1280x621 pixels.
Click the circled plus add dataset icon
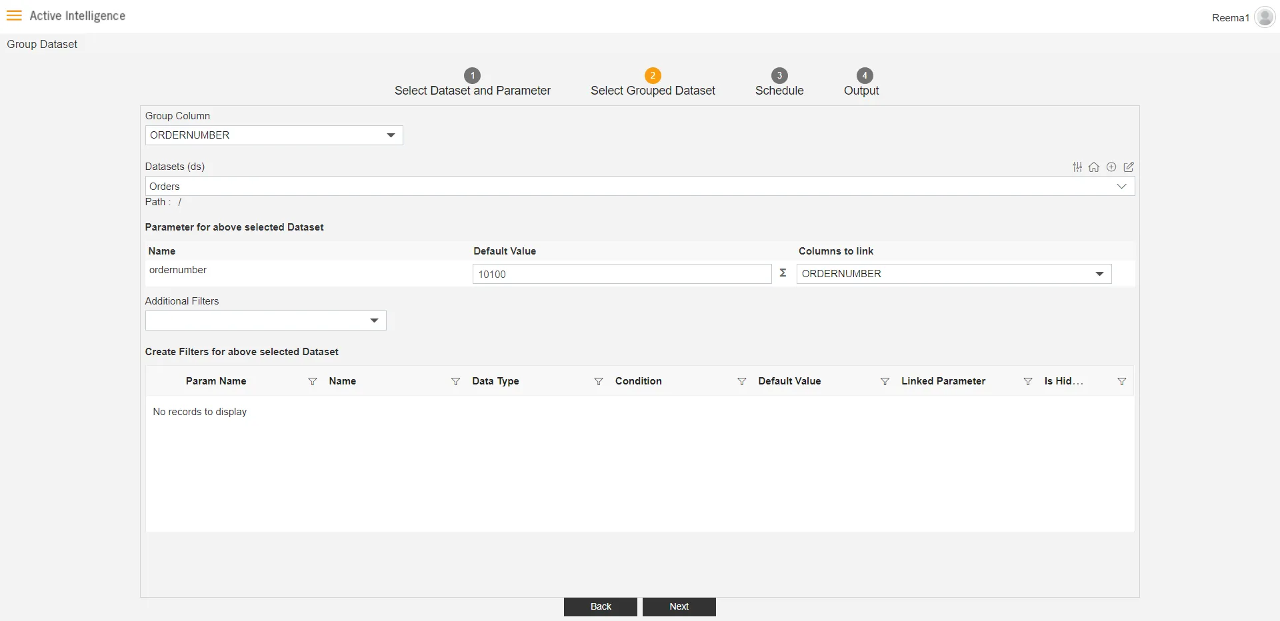point(1111,167)
